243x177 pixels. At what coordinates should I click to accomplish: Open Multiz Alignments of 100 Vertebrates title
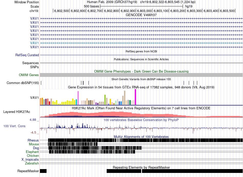pos(141,137)
